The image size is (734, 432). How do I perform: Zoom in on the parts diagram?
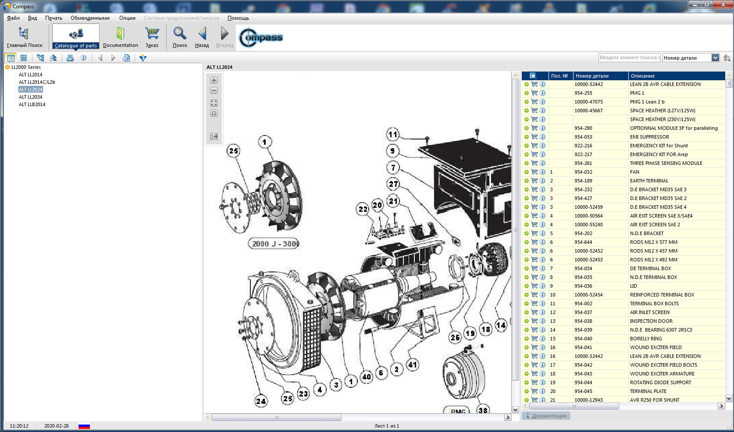point(214,80)
